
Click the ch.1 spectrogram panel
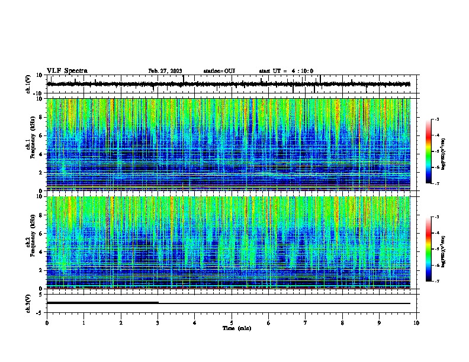click(229, 144)
